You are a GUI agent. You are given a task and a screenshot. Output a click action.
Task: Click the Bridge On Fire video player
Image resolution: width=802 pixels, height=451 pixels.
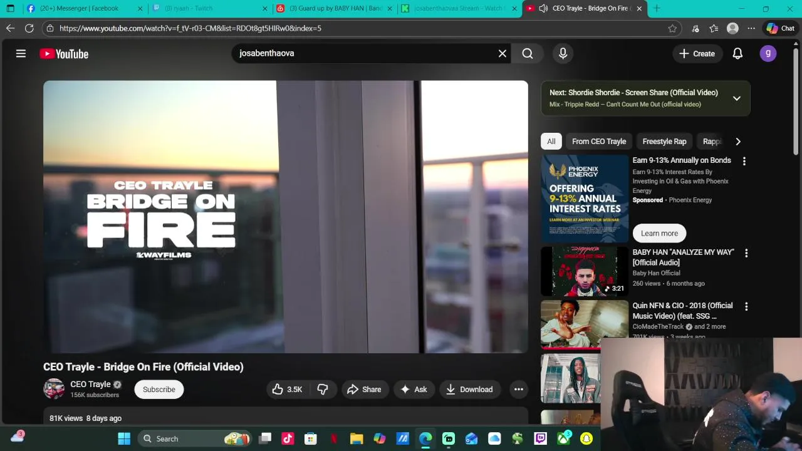pyautogui.click(x=286, y=217)
